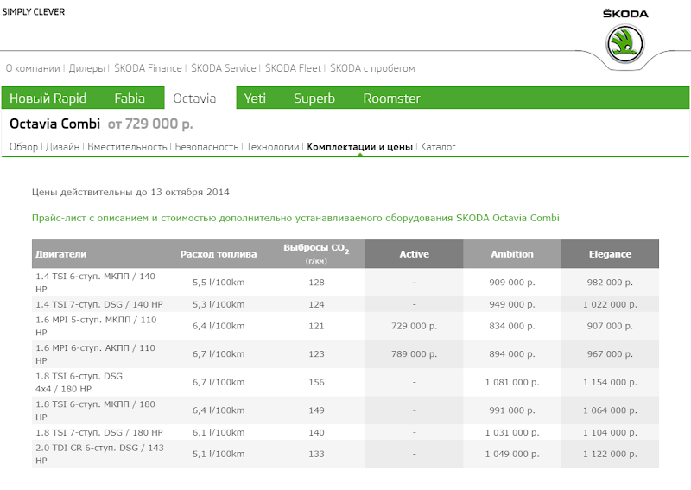Select the 1.4 TSI 6-ступ. МКПП / 140 HP row

tap(345, 283)
